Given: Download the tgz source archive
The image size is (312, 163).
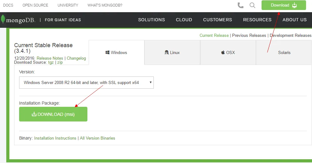Looking at the screenshot, I should tap(51, 62).
